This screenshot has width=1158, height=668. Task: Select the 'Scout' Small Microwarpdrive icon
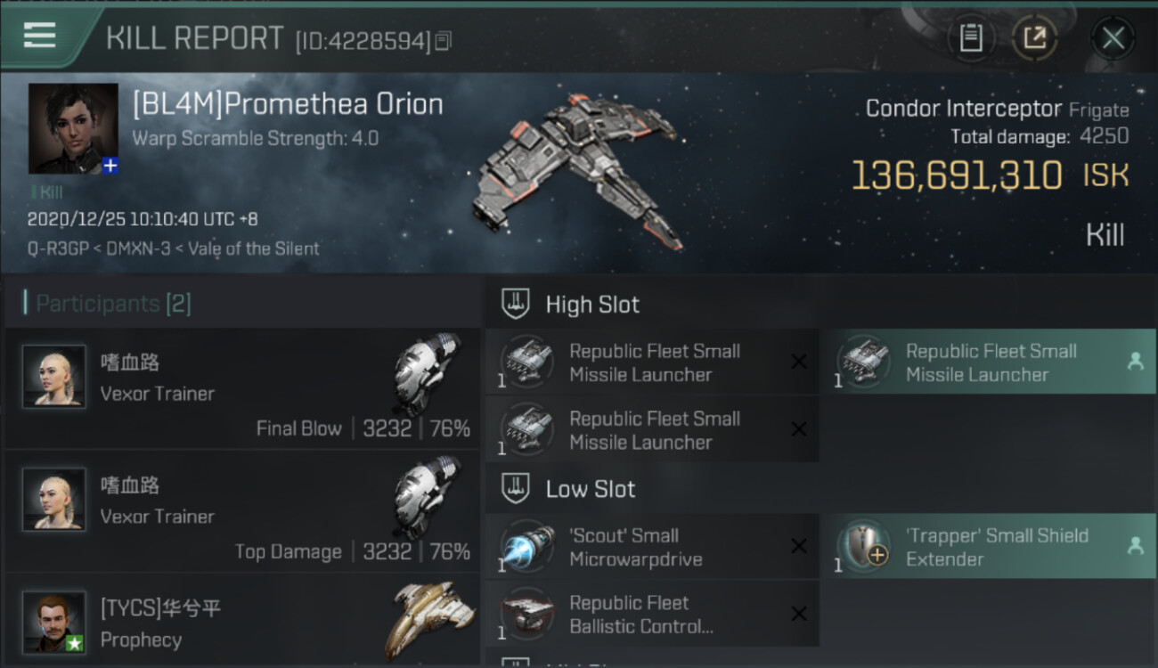[x=526, y=547]
